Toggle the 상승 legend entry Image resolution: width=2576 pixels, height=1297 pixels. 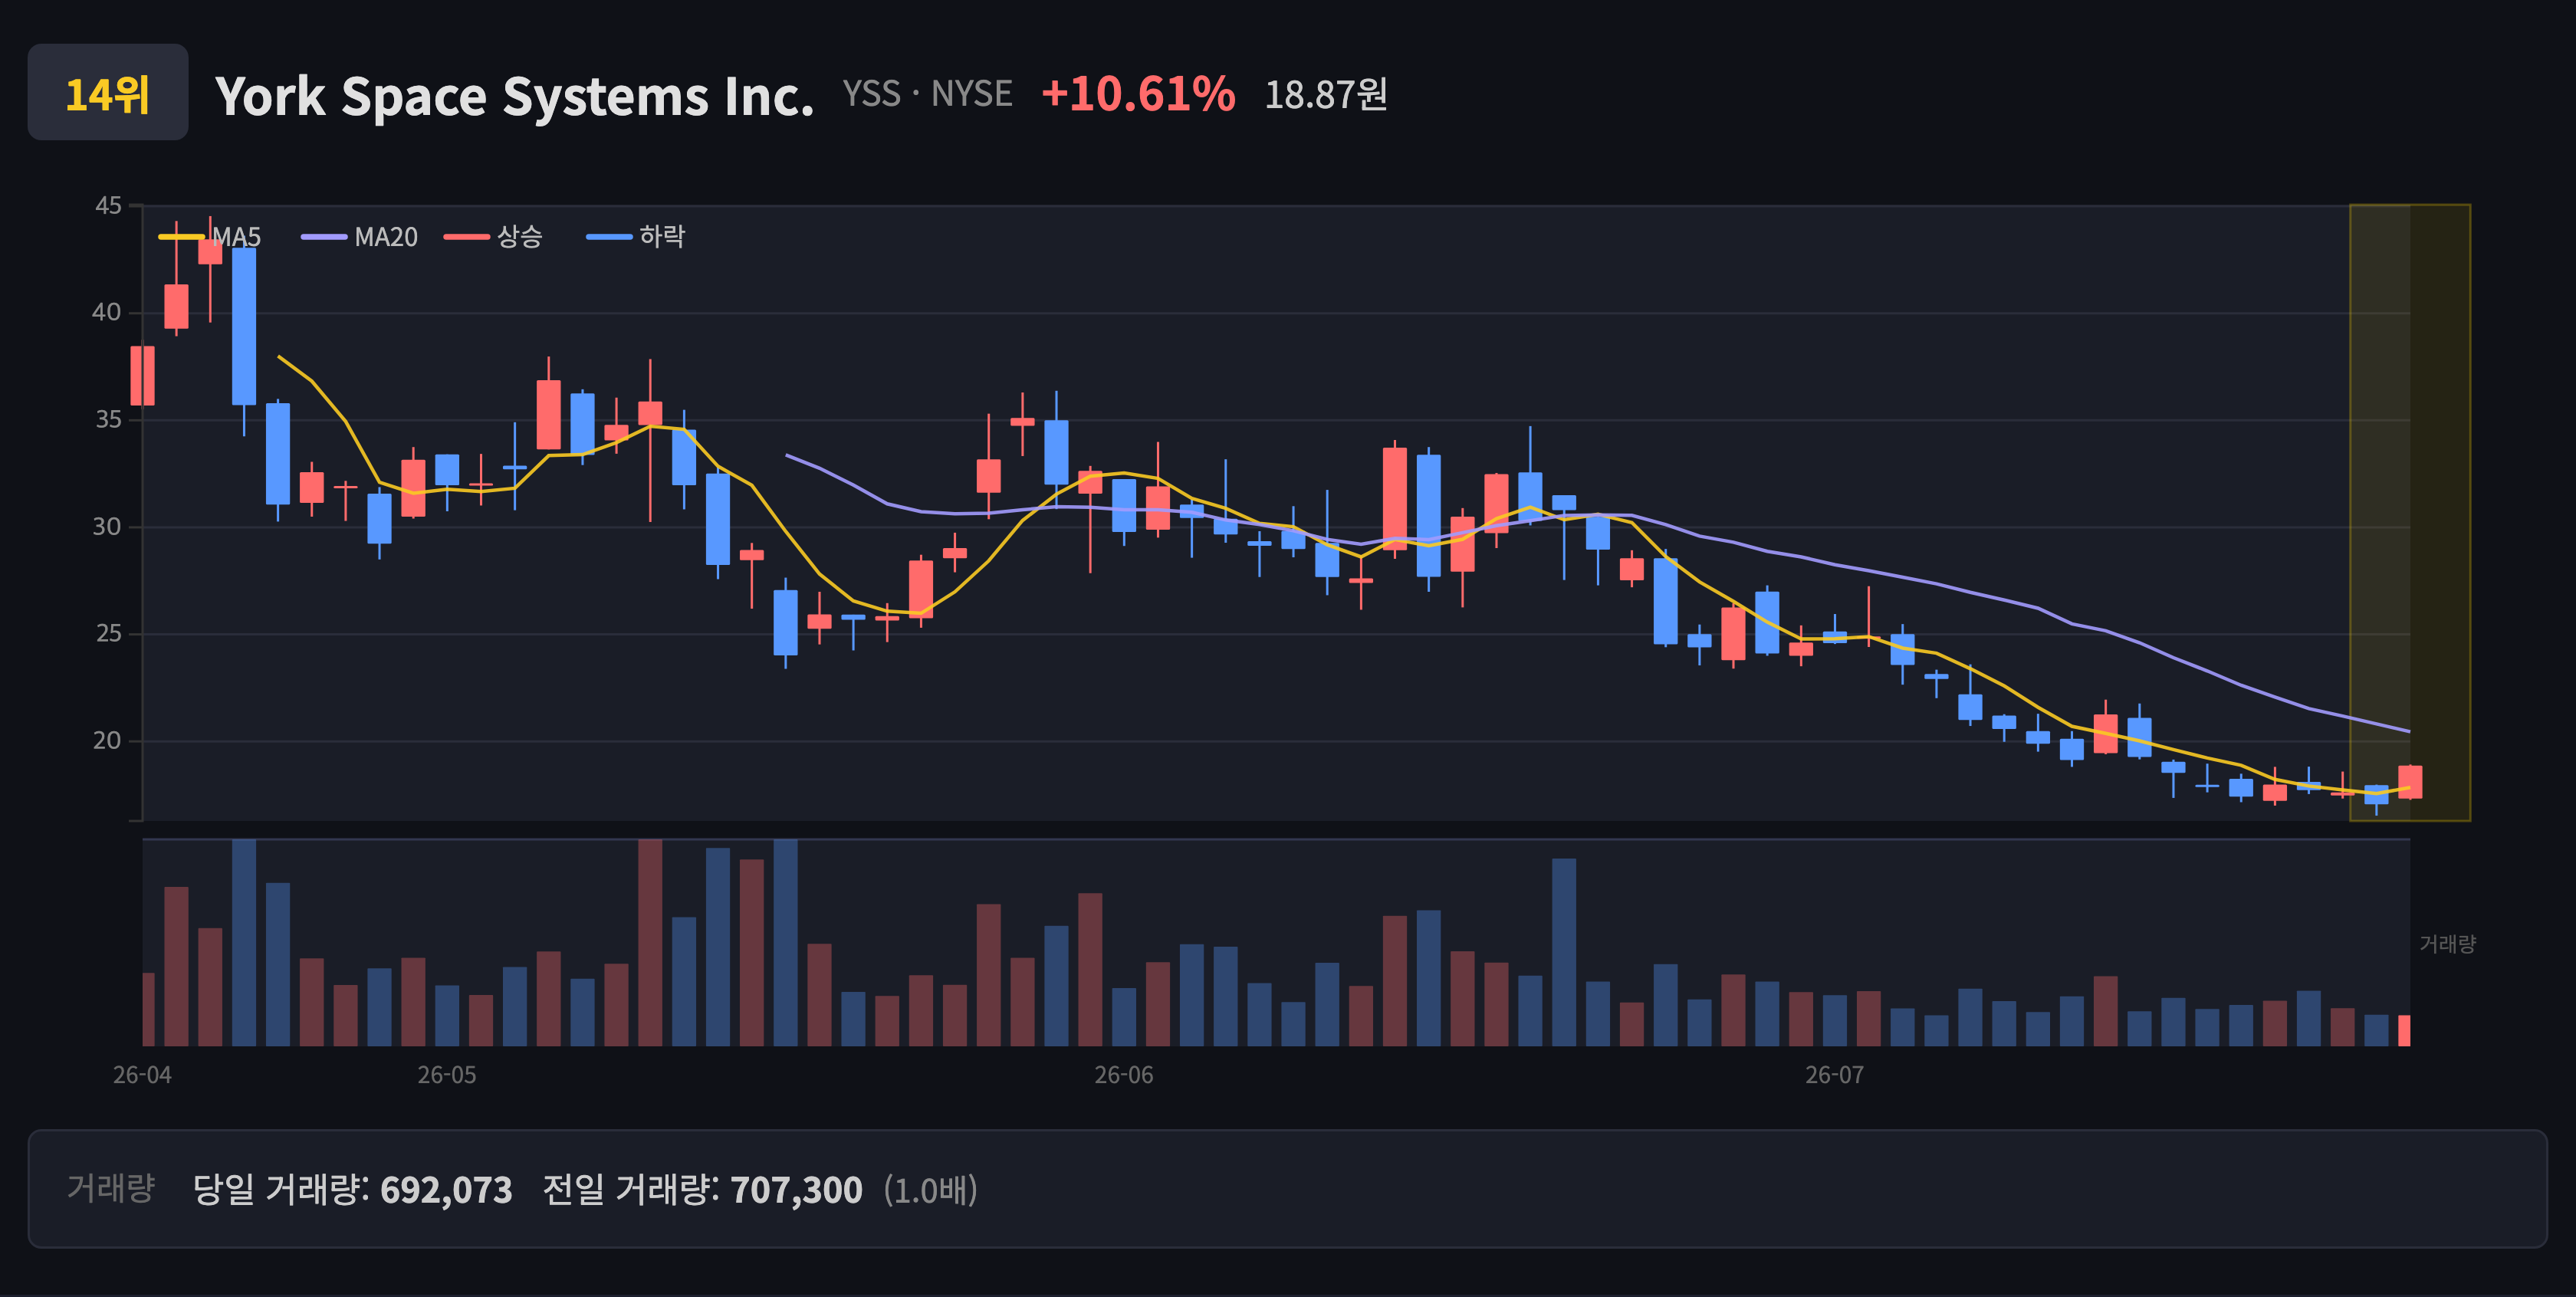coord(494,237)
